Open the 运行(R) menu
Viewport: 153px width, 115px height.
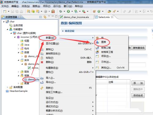57,6
